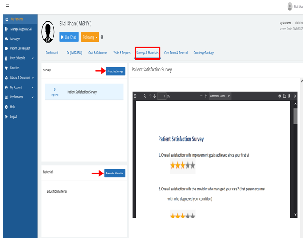Open PDF tools double-chevron menu

295,96
